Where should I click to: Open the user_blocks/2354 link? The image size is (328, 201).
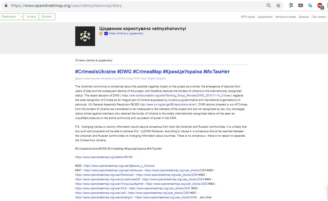click(x=173, y=179)
